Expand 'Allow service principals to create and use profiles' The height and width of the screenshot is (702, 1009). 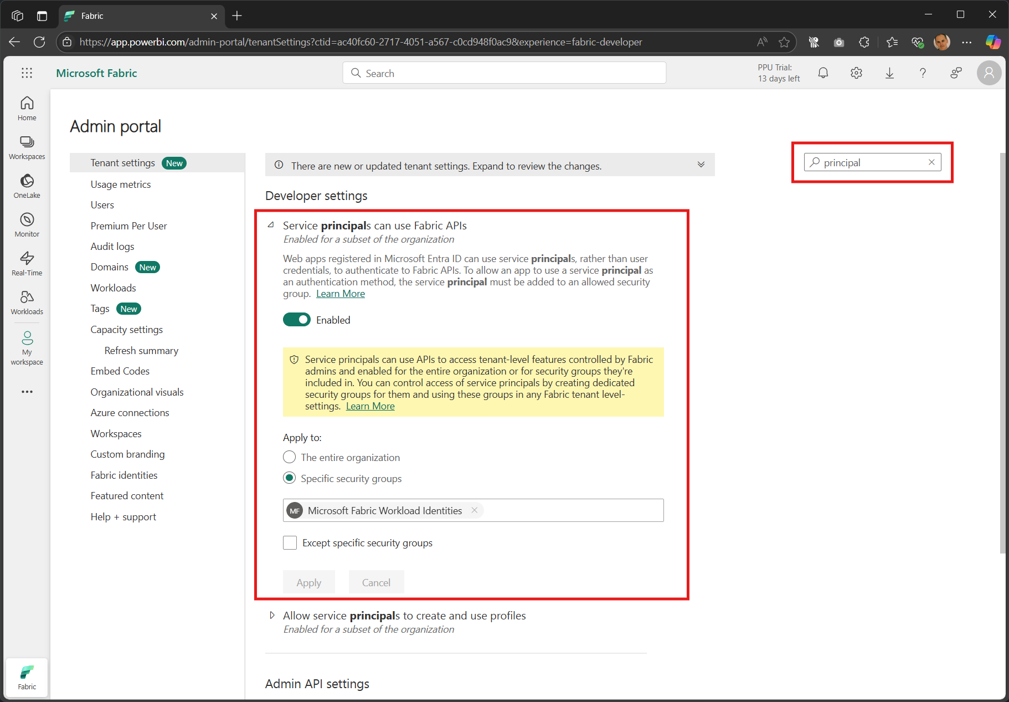coord(272,615)
